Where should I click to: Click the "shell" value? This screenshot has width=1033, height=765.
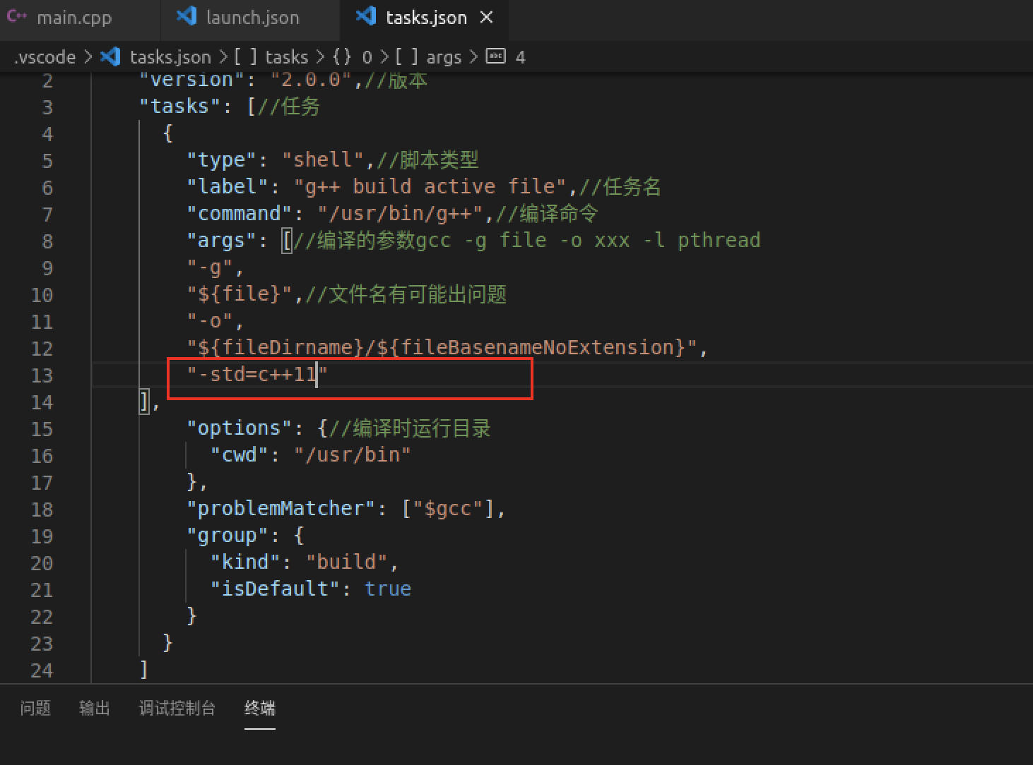323,159
